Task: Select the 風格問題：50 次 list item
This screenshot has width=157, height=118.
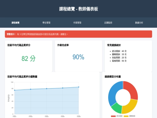Action: pos(119,61)
